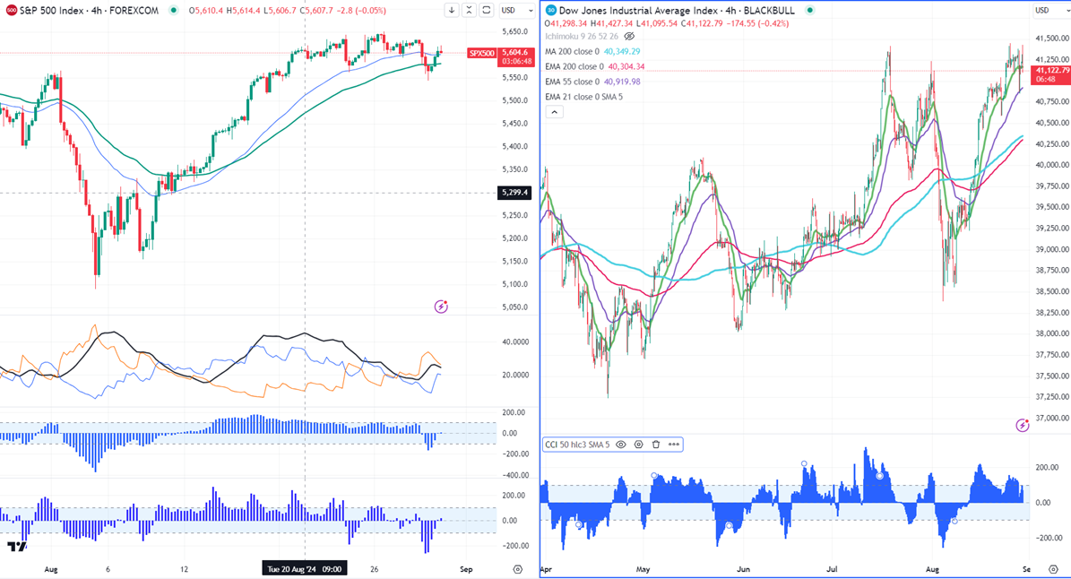Click the SPX500 price label tag
The image size is (1071, 579).
[481, 53]
